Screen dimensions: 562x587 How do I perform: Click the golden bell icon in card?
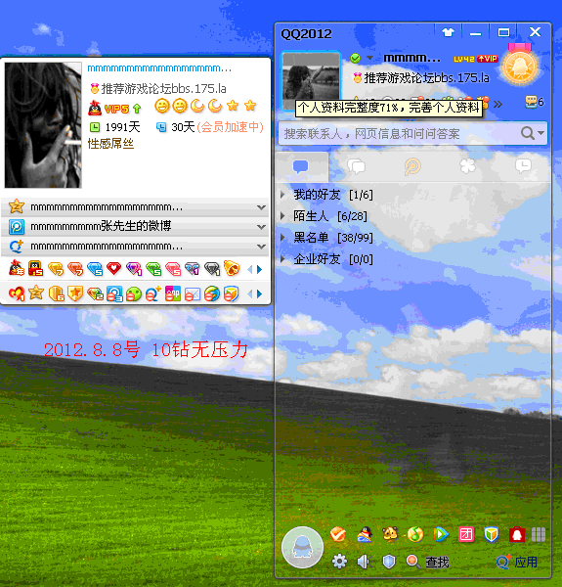click(x=232, y=268)
